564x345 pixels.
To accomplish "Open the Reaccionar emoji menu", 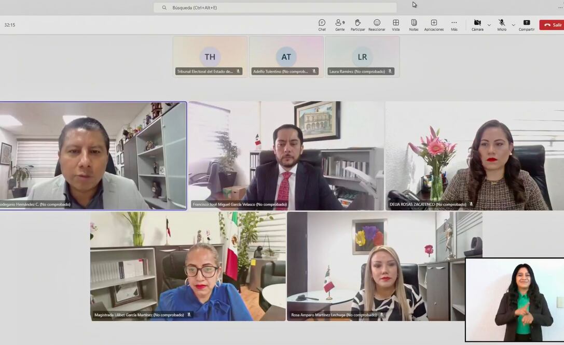I will (x=377, y=25).
